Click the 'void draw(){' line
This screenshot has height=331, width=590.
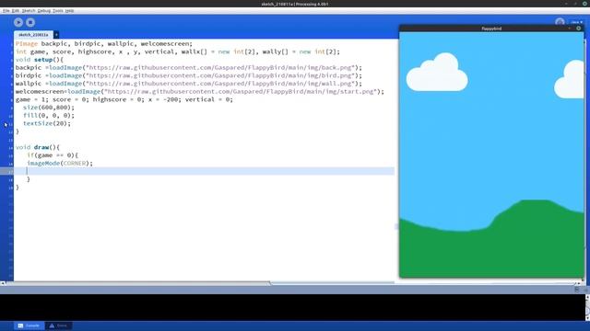(38, 147)
